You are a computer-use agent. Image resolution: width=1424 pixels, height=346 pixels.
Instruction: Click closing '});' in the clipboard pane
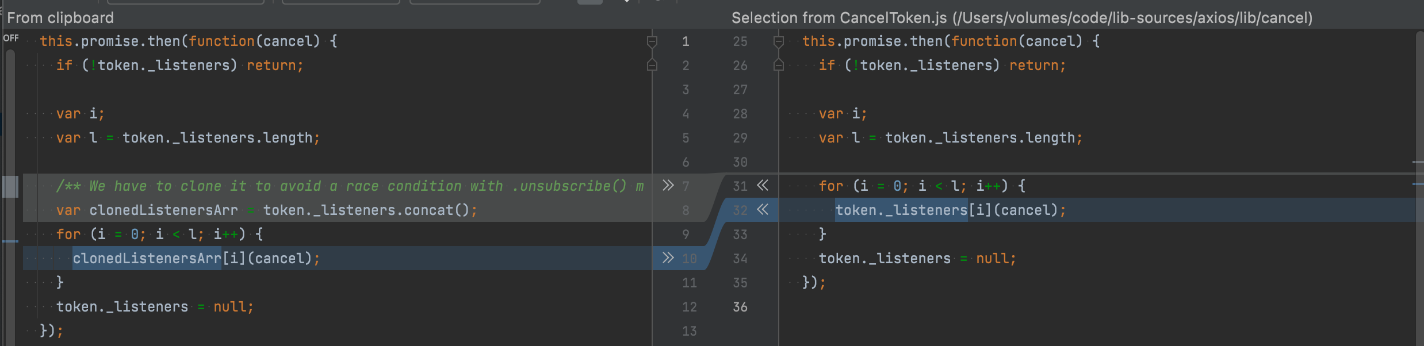pos(51,330)
